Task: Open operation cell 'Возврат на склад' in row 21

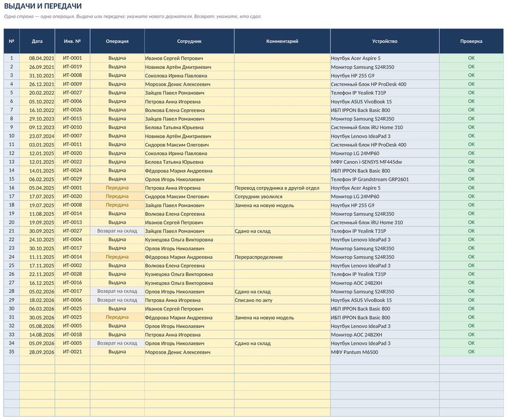Action: 117,231
